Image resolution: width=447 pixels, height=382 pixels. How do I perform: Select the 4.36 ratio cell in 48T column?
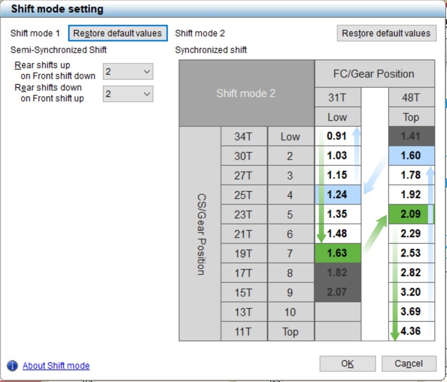click(411, 331)
